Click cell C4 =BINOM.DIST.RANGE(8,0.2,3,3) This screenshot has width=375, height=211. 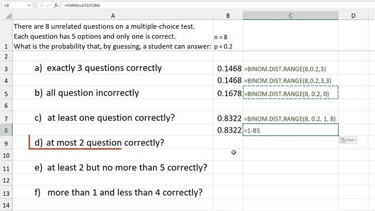[x=291, y=81]
